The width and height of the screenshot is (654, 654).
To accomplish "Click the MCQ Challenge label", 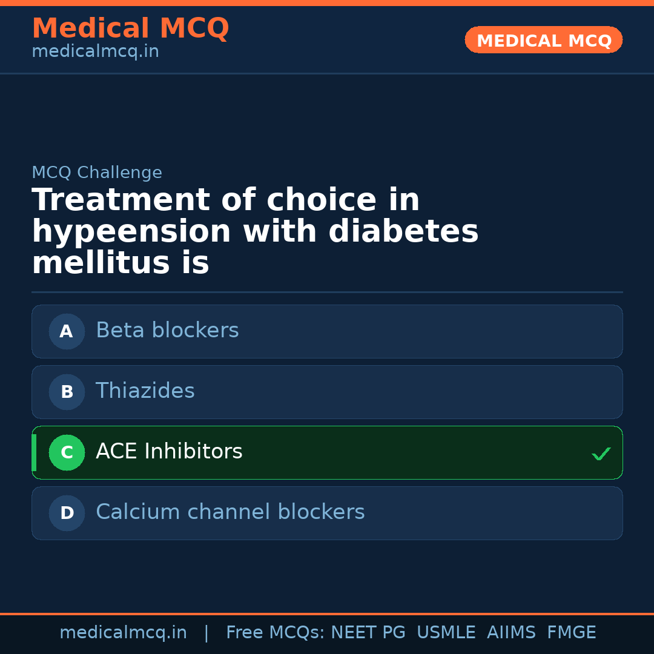I will (x=97, y=173).
